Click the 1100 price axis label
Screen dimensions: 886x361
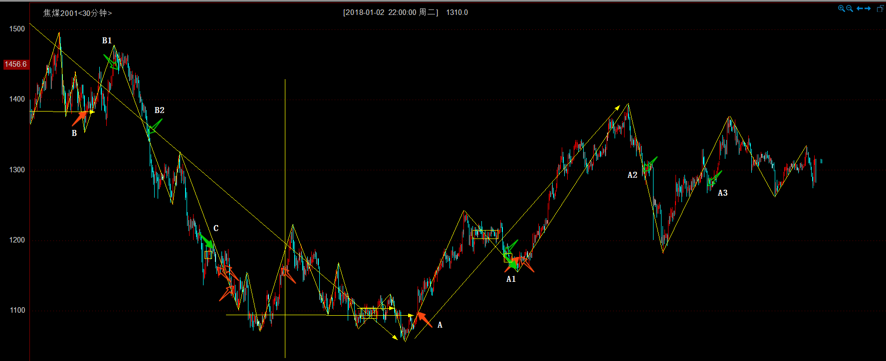pyautogui.click(x=17, y=310)
